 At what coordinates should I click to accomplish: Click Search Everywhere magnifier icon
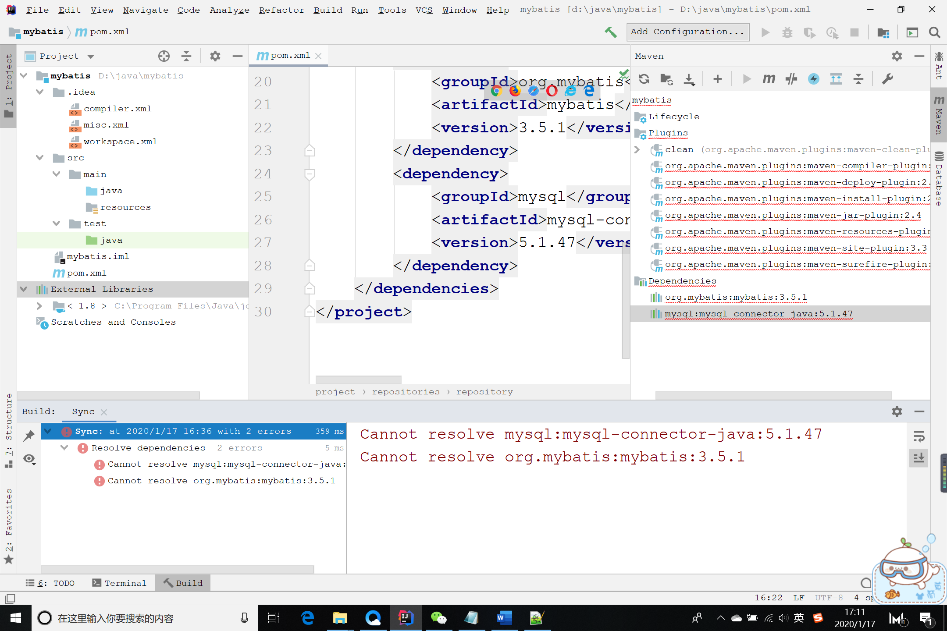[935, 32]
